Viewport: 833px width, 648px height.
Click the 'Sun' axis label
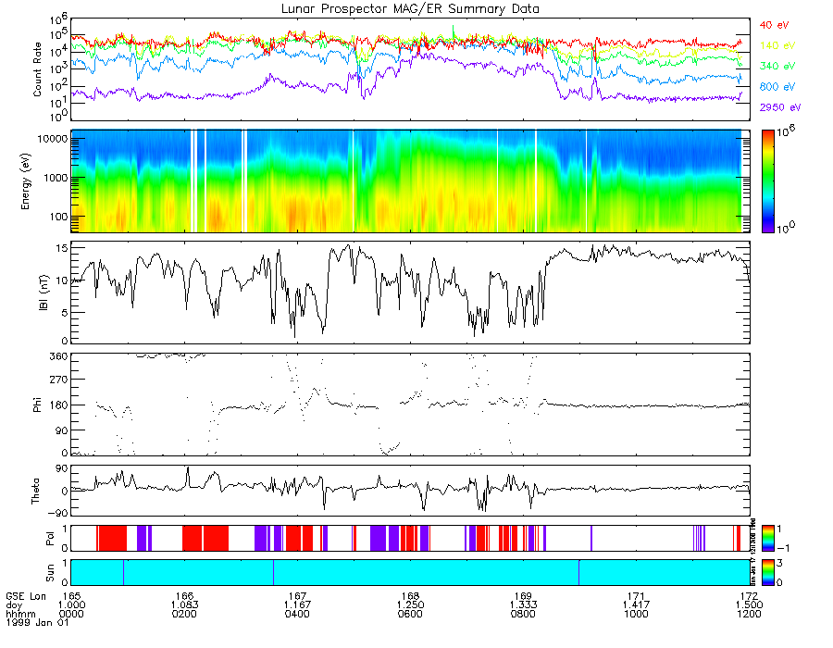[50, 573]
